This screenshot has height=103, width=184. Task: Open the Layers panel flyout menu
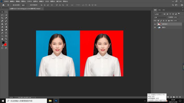click(183, 10)
